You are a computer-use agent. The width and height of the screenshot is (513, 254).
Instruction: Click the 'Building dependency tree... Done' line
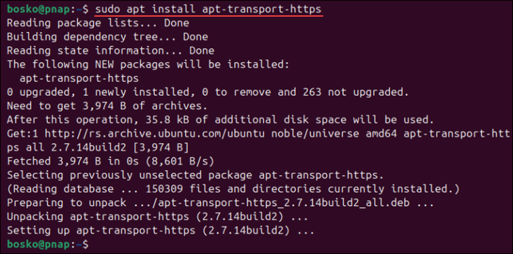tap(108, 37)
